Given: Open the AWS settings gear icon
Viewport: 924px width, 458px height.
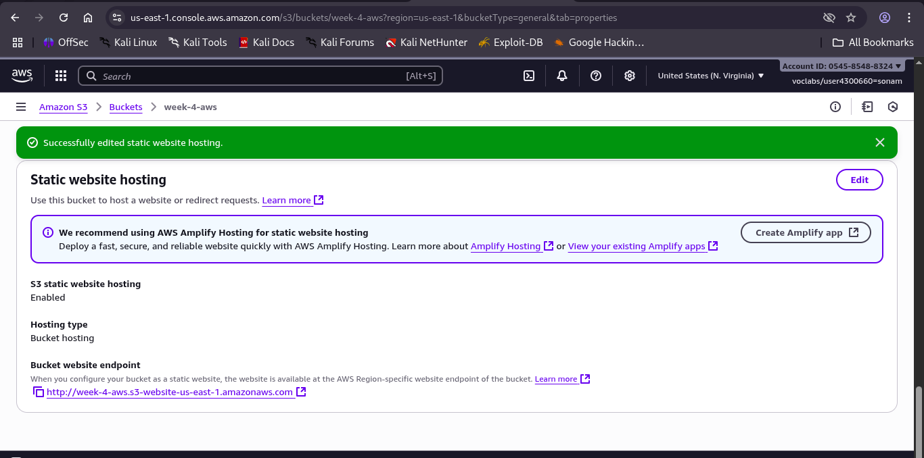Looking at the screenshot, I should [x=630, y=76].
